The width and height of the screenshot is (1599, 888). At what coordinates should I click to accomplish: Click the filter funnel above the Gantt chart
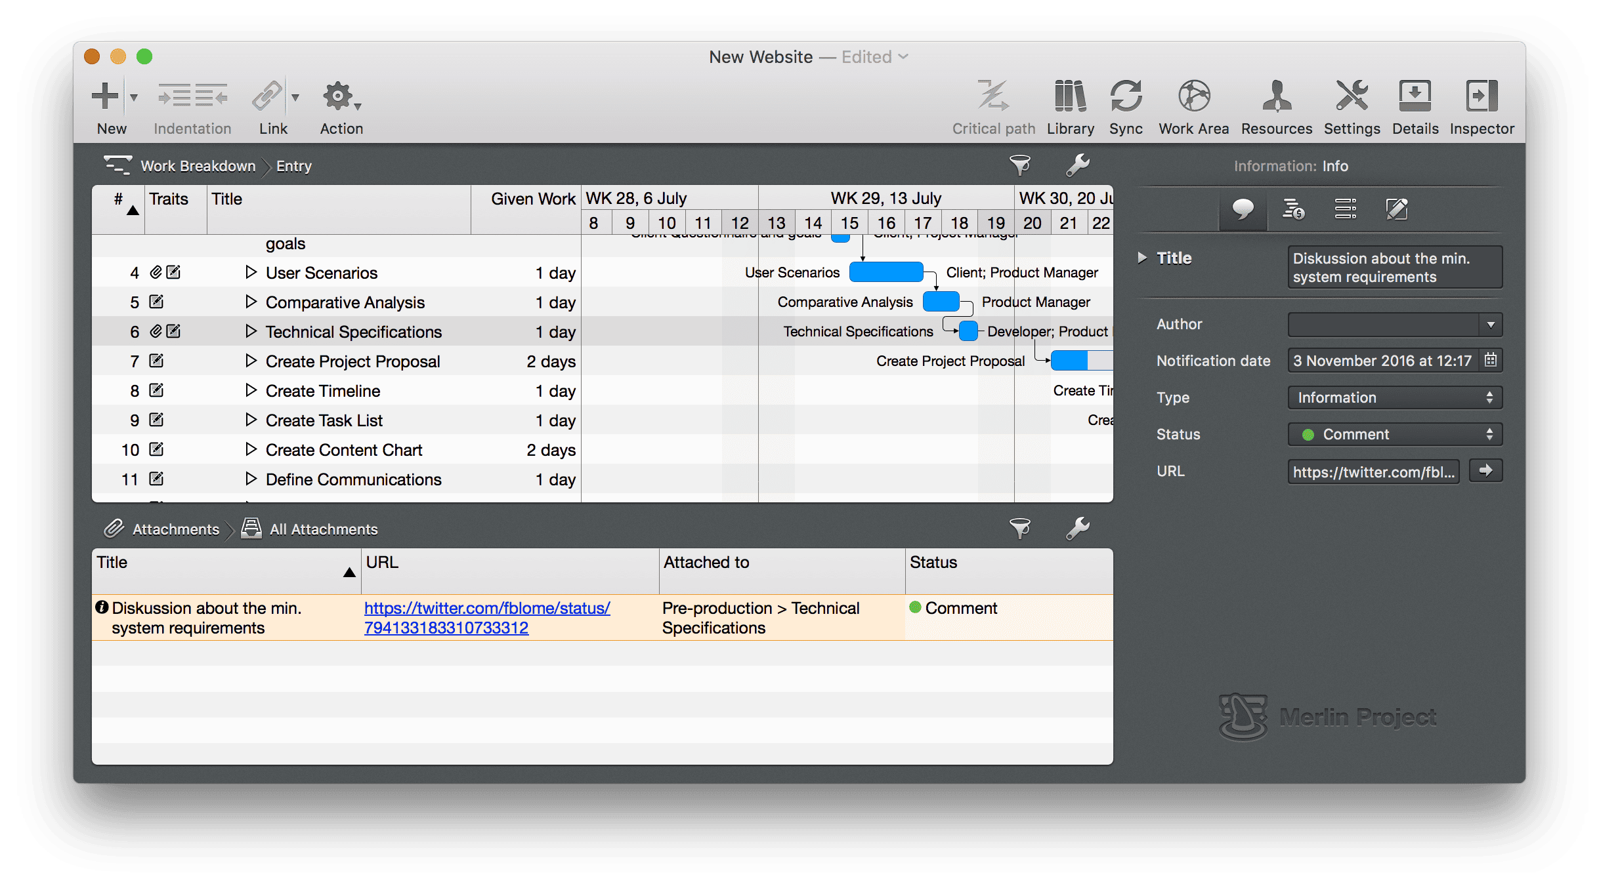pyautogui.click(x=1021, y=165)
